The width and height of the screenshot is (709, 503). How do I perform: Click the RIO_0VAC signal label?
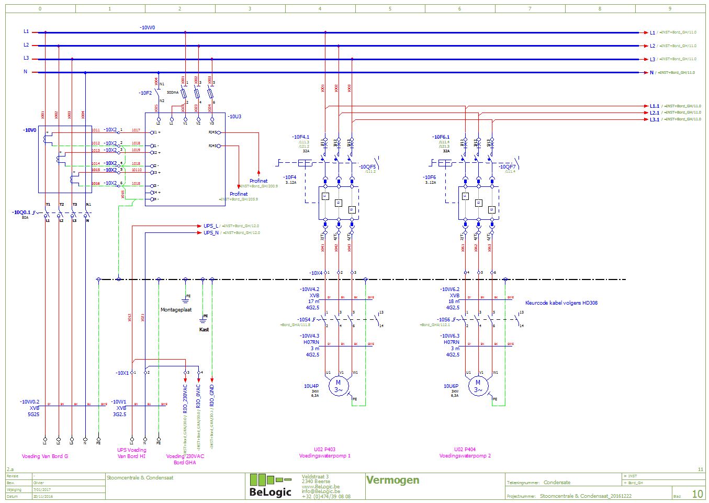[198, 397]
